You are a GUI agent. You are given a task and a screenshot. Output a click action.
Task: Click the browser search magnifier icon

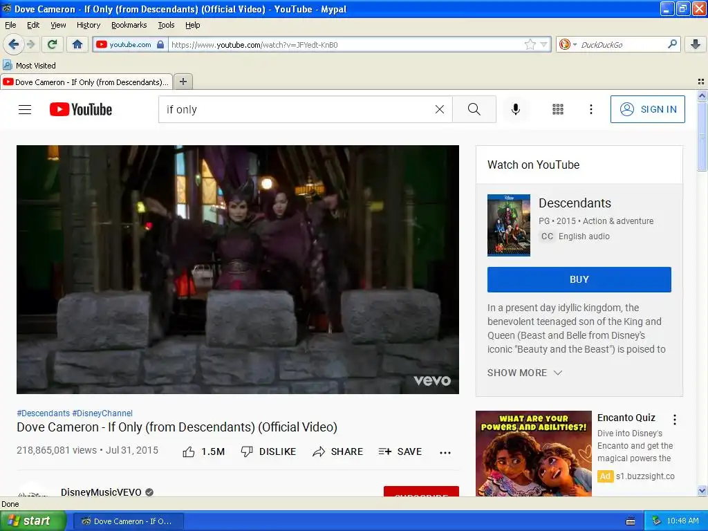(672, 44)
